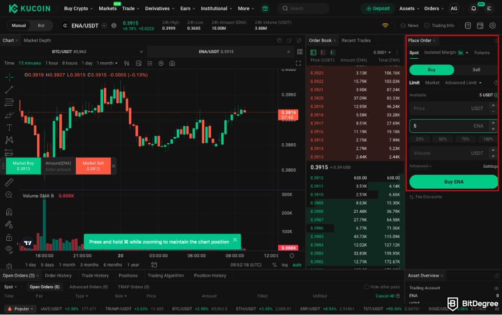Select the zoom in tool
This screenshot has width=502, height=315.
click(x=9, y=195)
